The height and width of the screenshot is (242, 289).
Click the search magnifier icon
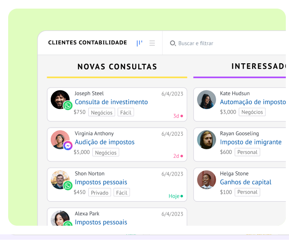coord(173,43)
